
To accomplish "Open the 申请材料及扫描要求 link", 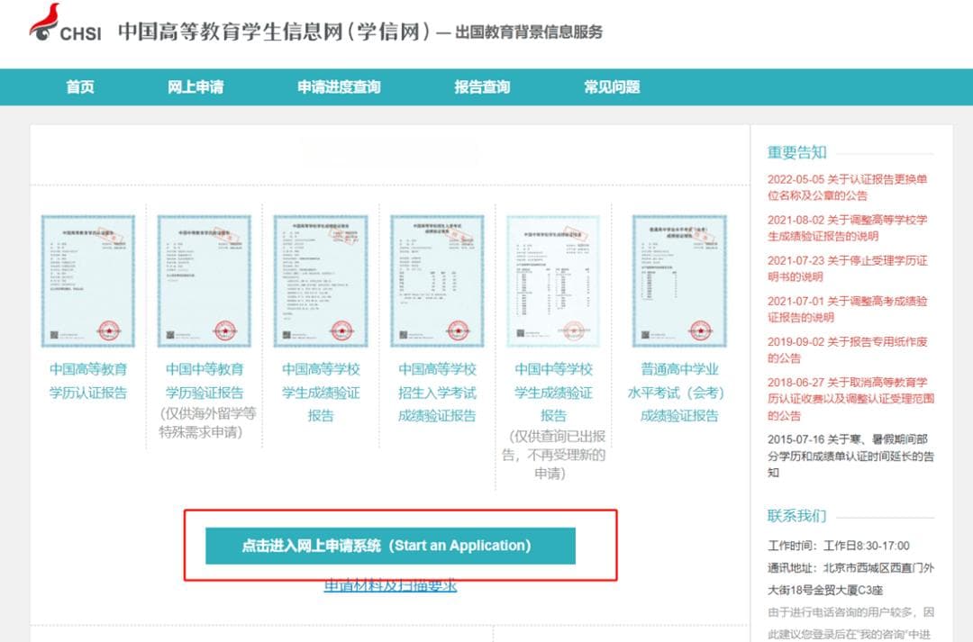I will coord(390,585).
